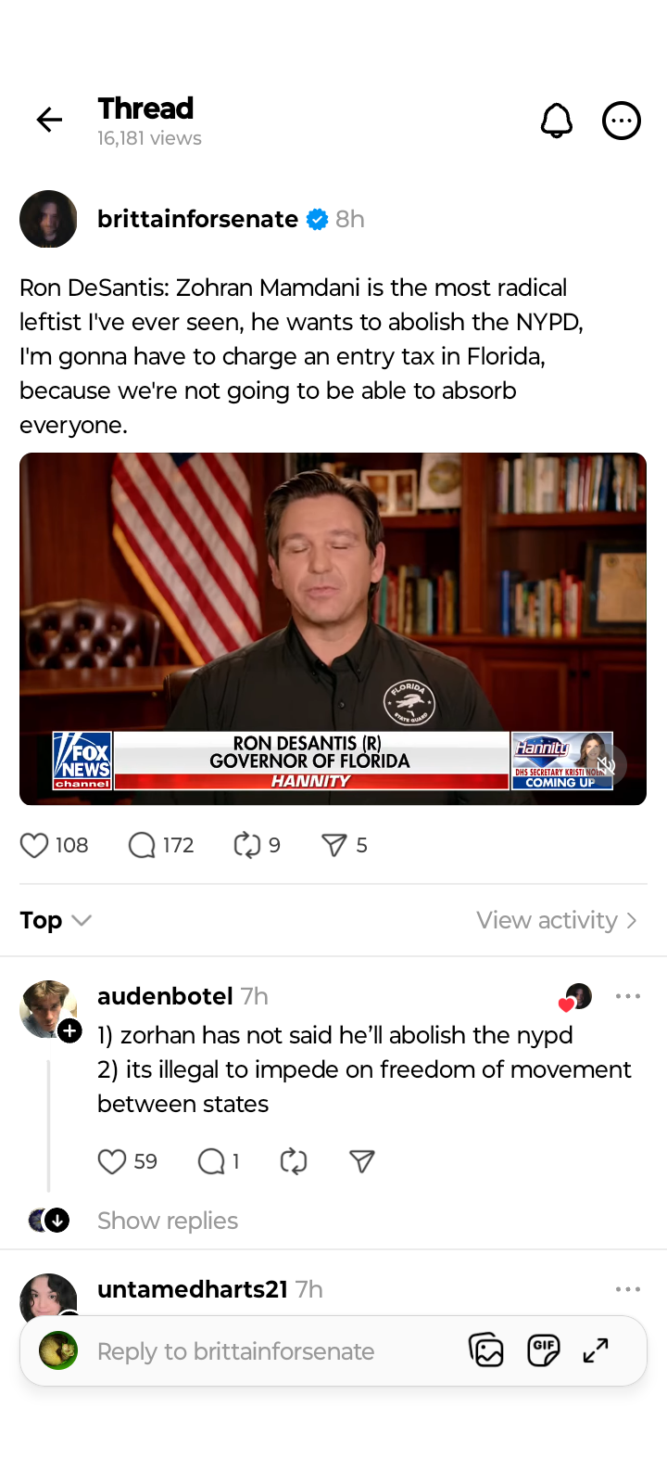Open notifications bell for this thread

point(557,121)
